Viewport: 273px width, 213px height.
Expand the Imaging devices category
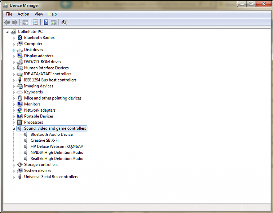pos(14,87)
